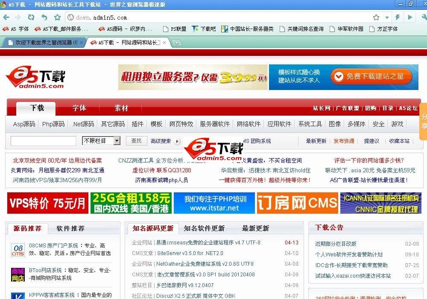Click the 商城网店 BToo thumbnail icon
The height and width of the screenshot is (299, 427).
click(x=18, y=275)
